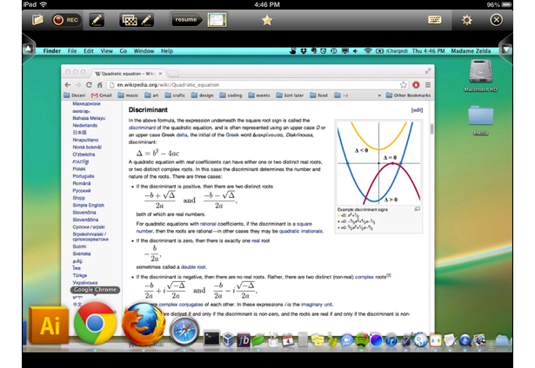Open Terminal from the Dock
Screen dimensions: 535x368
coord(211,339)
